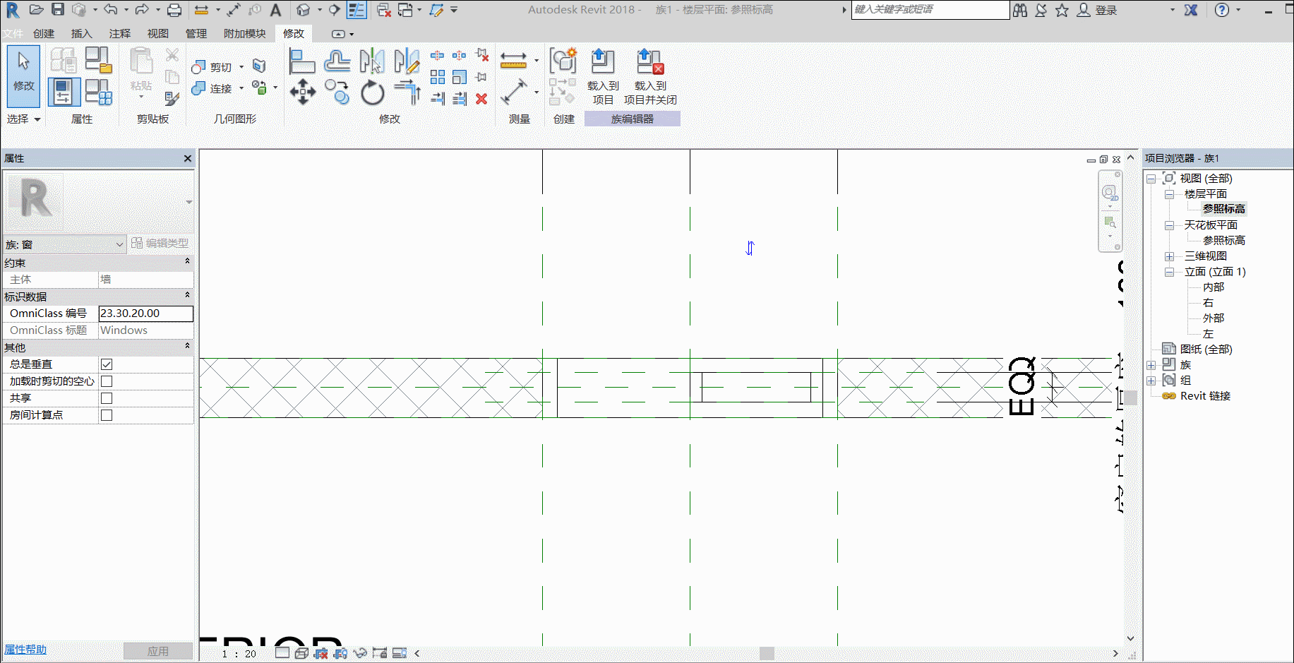Collapse the 标识数据 properties section
The image size is (1294, 663).
[x=187, y=296]
